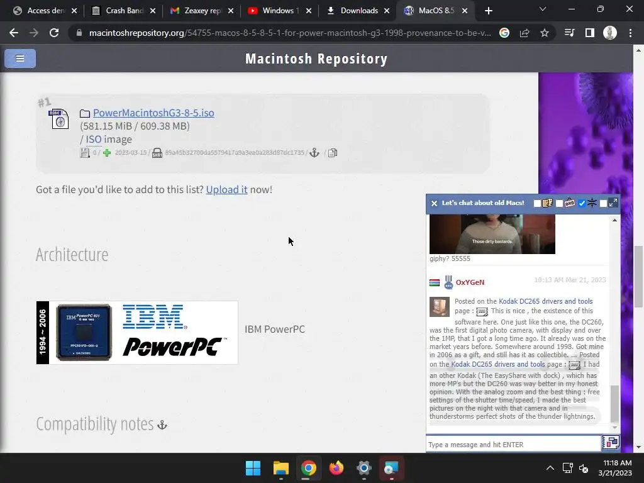Viewport: 644px width, 483px height.
Task: Click the anchor icon next to the SHA1 hash
Action: (x=314, y=153)
